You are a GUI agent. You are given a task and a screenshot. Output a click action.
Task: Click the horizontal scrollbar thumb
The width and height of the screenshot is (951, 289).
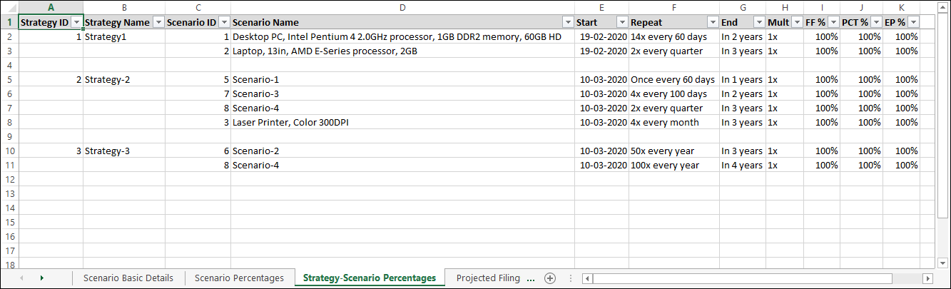742,278
